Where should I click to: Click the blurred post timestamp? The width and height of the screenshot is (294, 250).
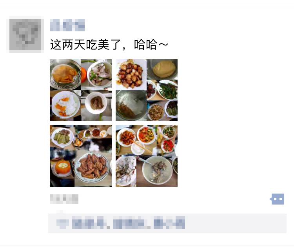pyautogui.click(x=64, y=199)
